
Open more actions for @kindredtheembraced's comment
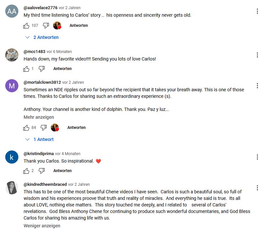click(257, 188)
